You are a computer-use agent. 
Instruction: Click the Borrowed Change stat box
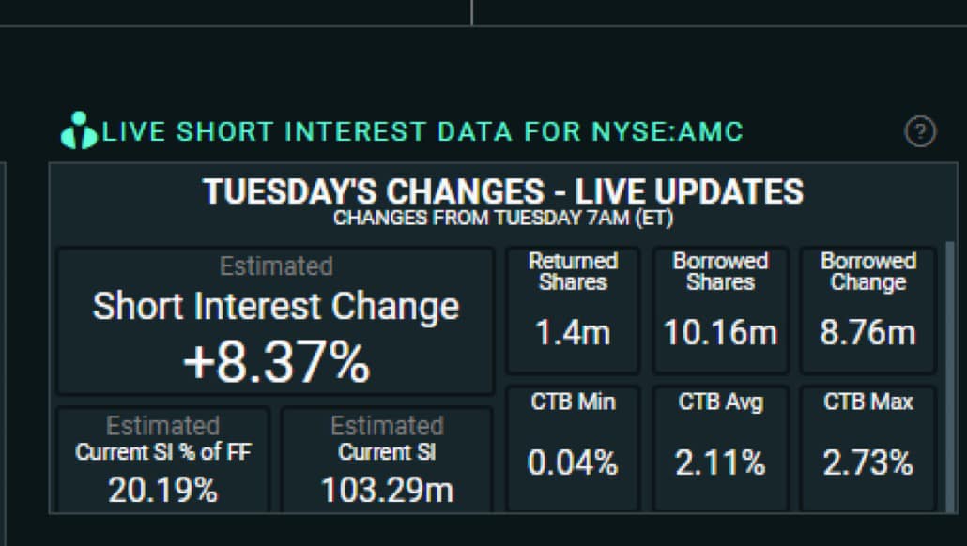(x=867, y=308)
